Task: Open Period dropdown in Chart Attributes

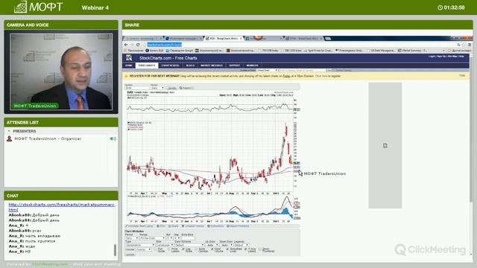Action: [x=131, y=238]
